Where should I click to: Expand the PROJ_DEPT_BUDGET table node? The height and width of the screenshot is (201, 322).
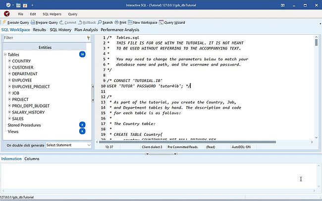pos(9,106)
